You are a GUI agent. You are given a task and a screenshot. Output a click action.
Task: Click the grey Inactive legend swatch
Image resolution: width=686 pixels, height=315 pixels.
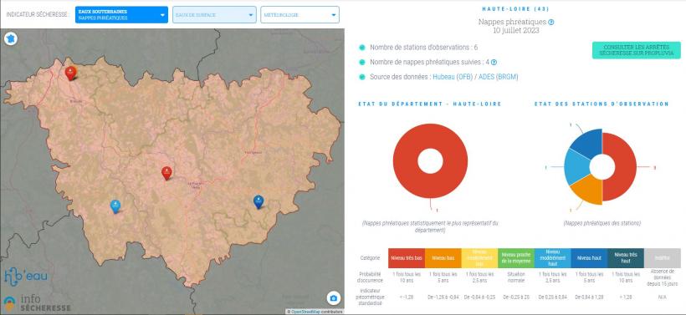pos(663,258)
